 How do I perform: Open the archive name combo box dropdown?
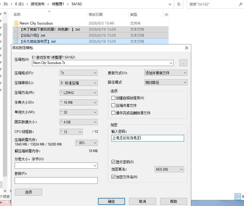tap(171, 63)
